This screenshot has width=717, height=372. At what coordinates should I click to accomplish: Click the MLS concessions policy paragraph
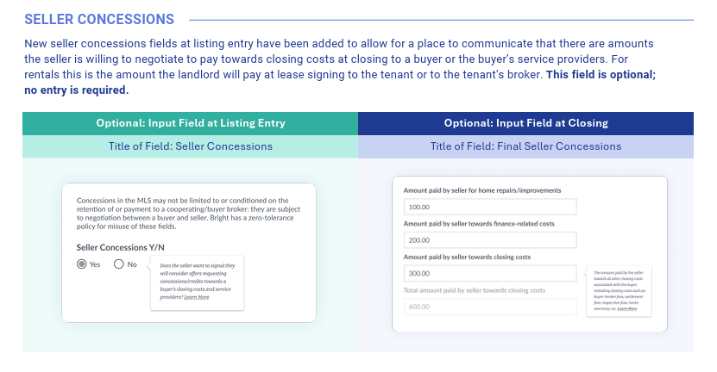tap(189, 214)
